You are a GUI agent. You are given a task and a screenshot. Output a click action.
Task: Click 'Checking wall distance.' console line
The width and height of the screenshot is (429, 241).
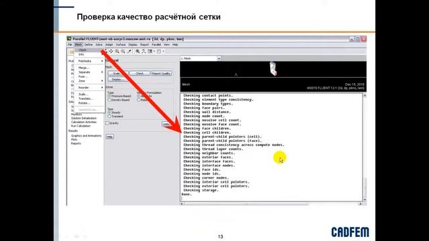(207, 112)
